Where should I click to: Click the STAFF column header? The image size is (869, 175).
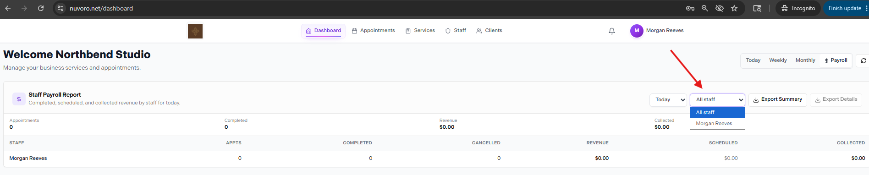click(x=17, y=143)
